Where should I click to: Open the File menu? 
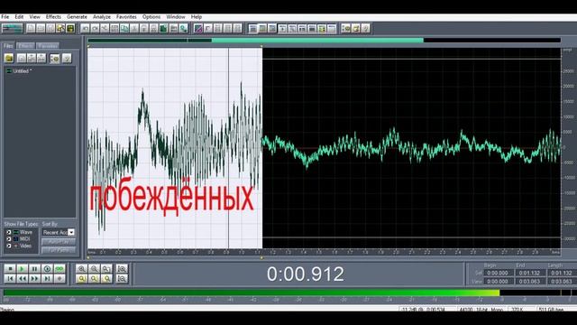pos(5,16)
